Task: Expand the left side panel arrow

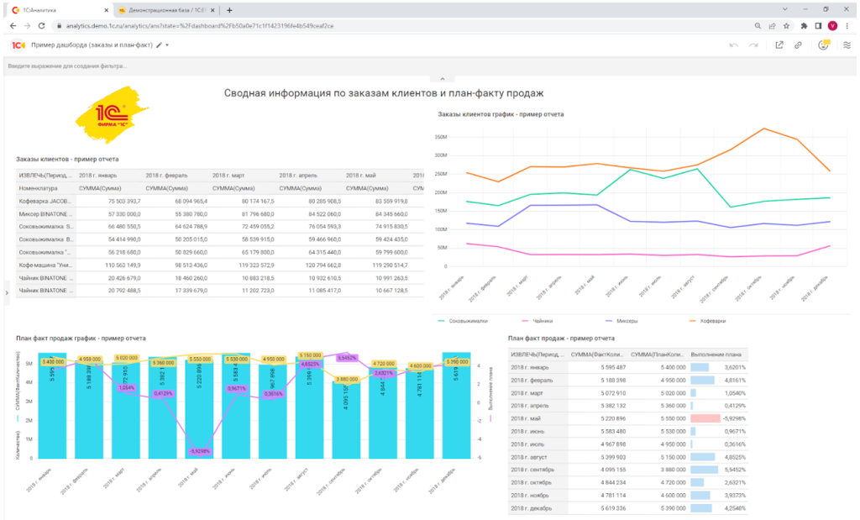Action: pyautogui.click(x=7, y=293)
